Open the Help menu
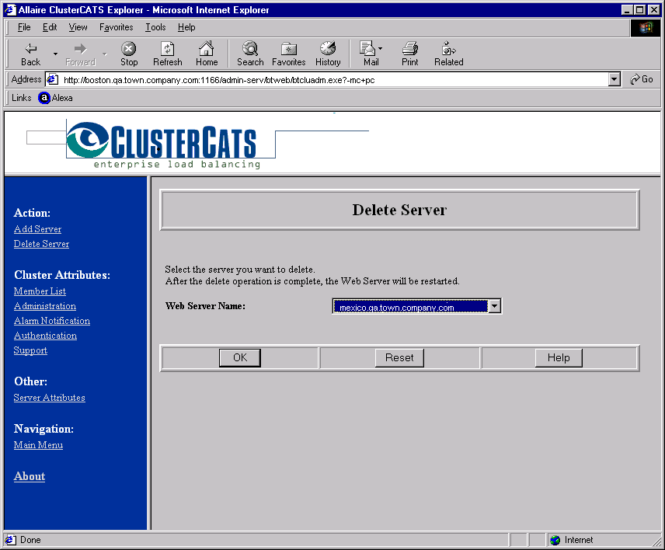The height and width of the screenshot is (550, 665). point(186,27)
